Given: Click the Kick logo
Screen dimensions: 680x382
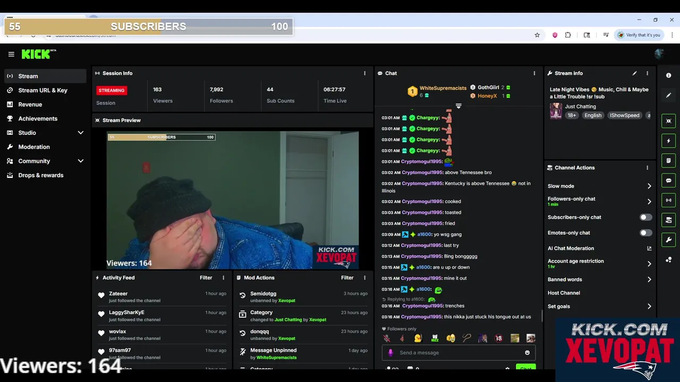Looking at the screenshot, I should [39, 54].
